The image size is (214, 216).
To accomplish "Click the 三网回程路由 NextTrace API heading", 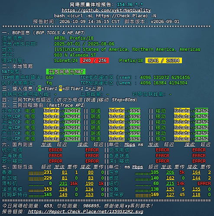I will pyautogui.click(x=43, y=105).
